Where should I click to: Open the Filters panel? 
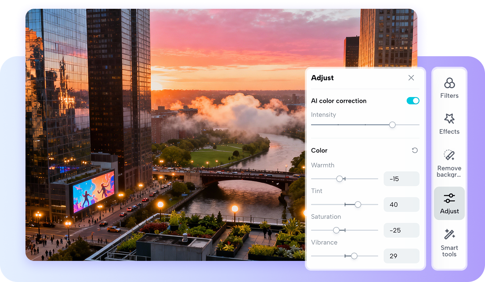pyautogui.click(x=449, y=87)
